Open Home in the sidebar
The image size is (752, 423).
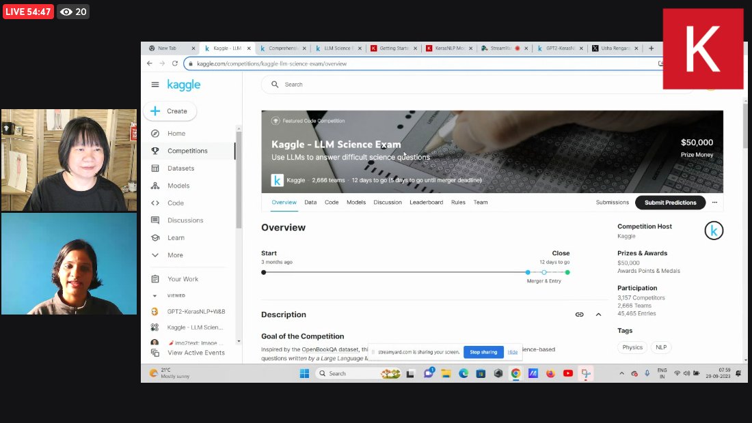pyautogui.click(x=176, y=134)
